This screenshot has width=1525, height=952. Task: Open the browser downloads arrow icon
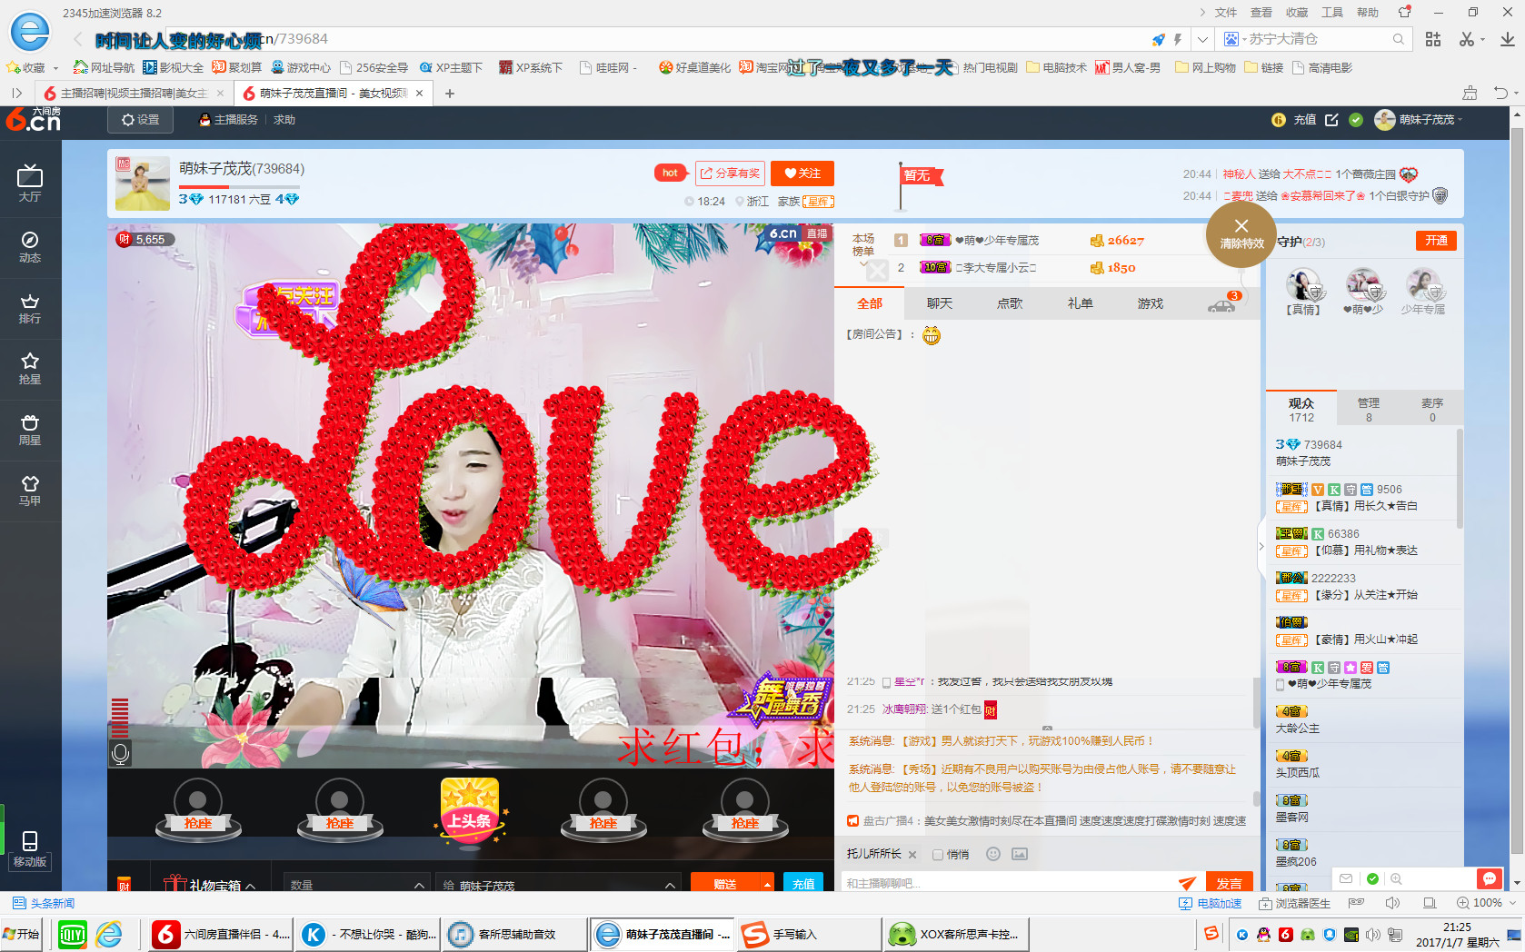pyautogui.click(x=1507, y=39)
